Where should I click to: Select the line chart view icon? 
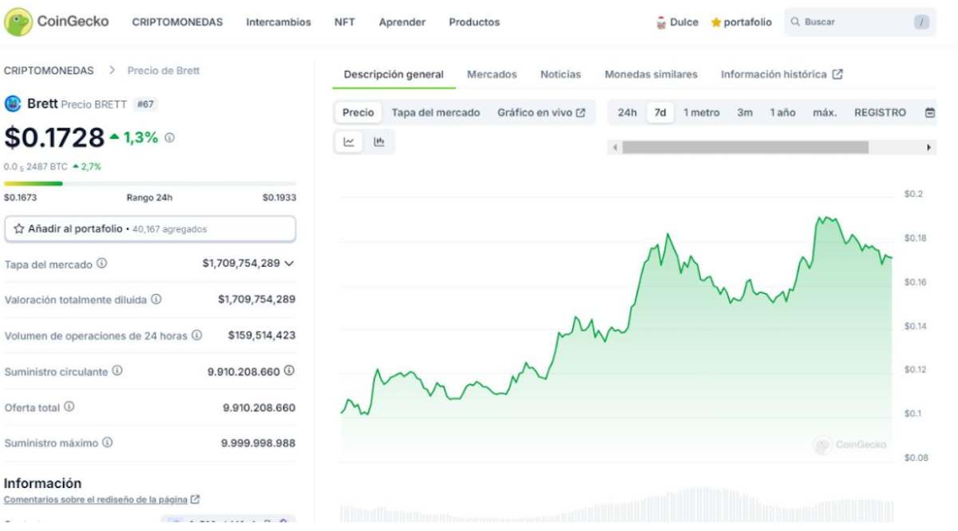pyautogui.click(x=349, y=141)
